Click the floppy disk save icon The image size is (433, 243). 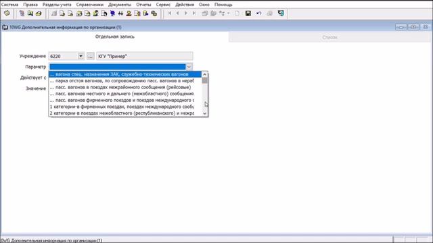coord(248,13)
